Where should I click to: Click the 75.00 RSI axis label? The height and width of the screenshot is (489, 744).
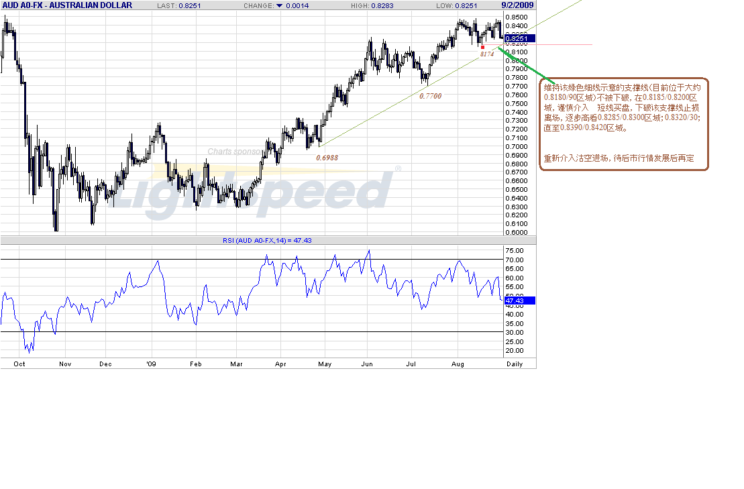click(515, 250)
